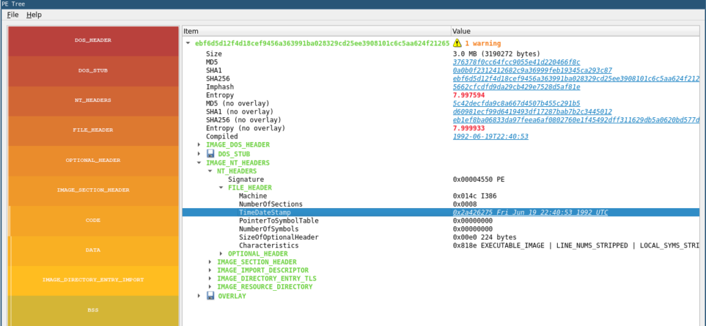Open the SHA1 (no overlay) hash link
Viewport: 706px width, 326px height.
pos(532,111)
